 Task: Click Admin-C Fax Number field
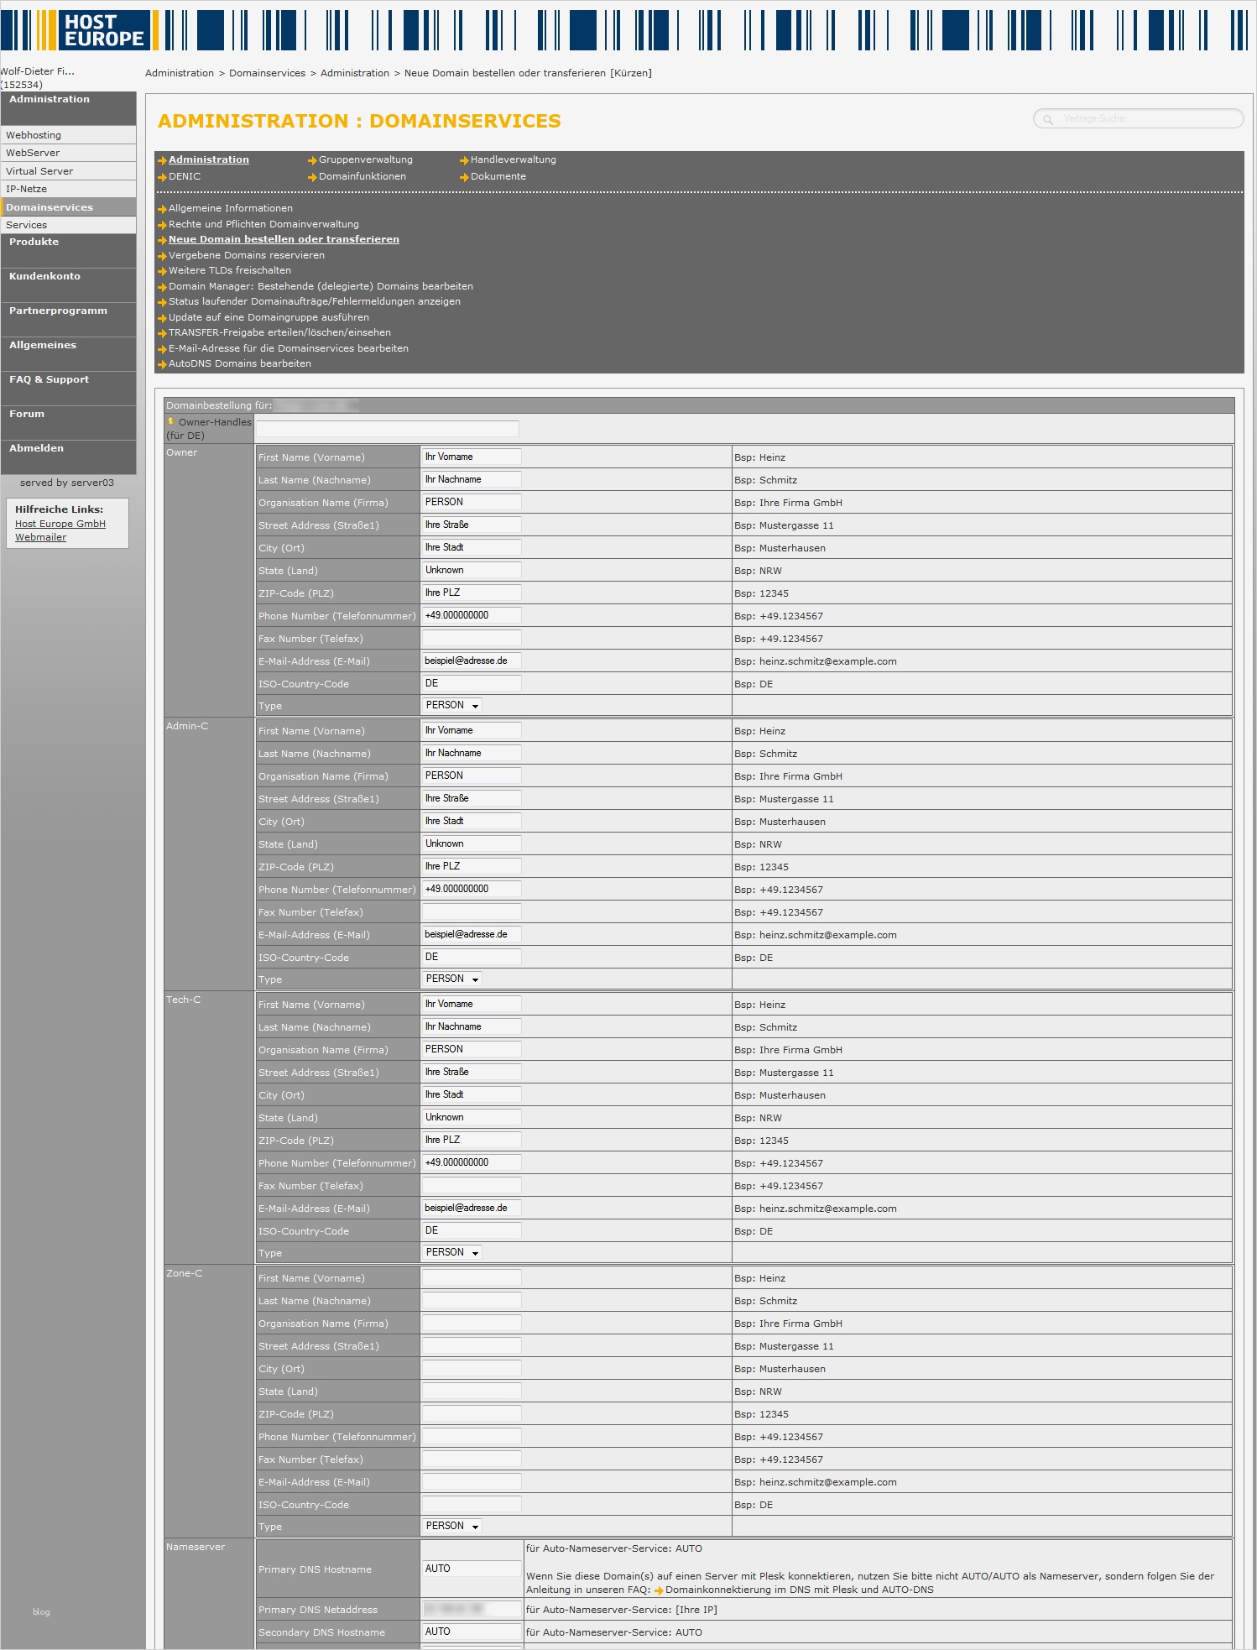pyautogui.click(x=471, y=911)
